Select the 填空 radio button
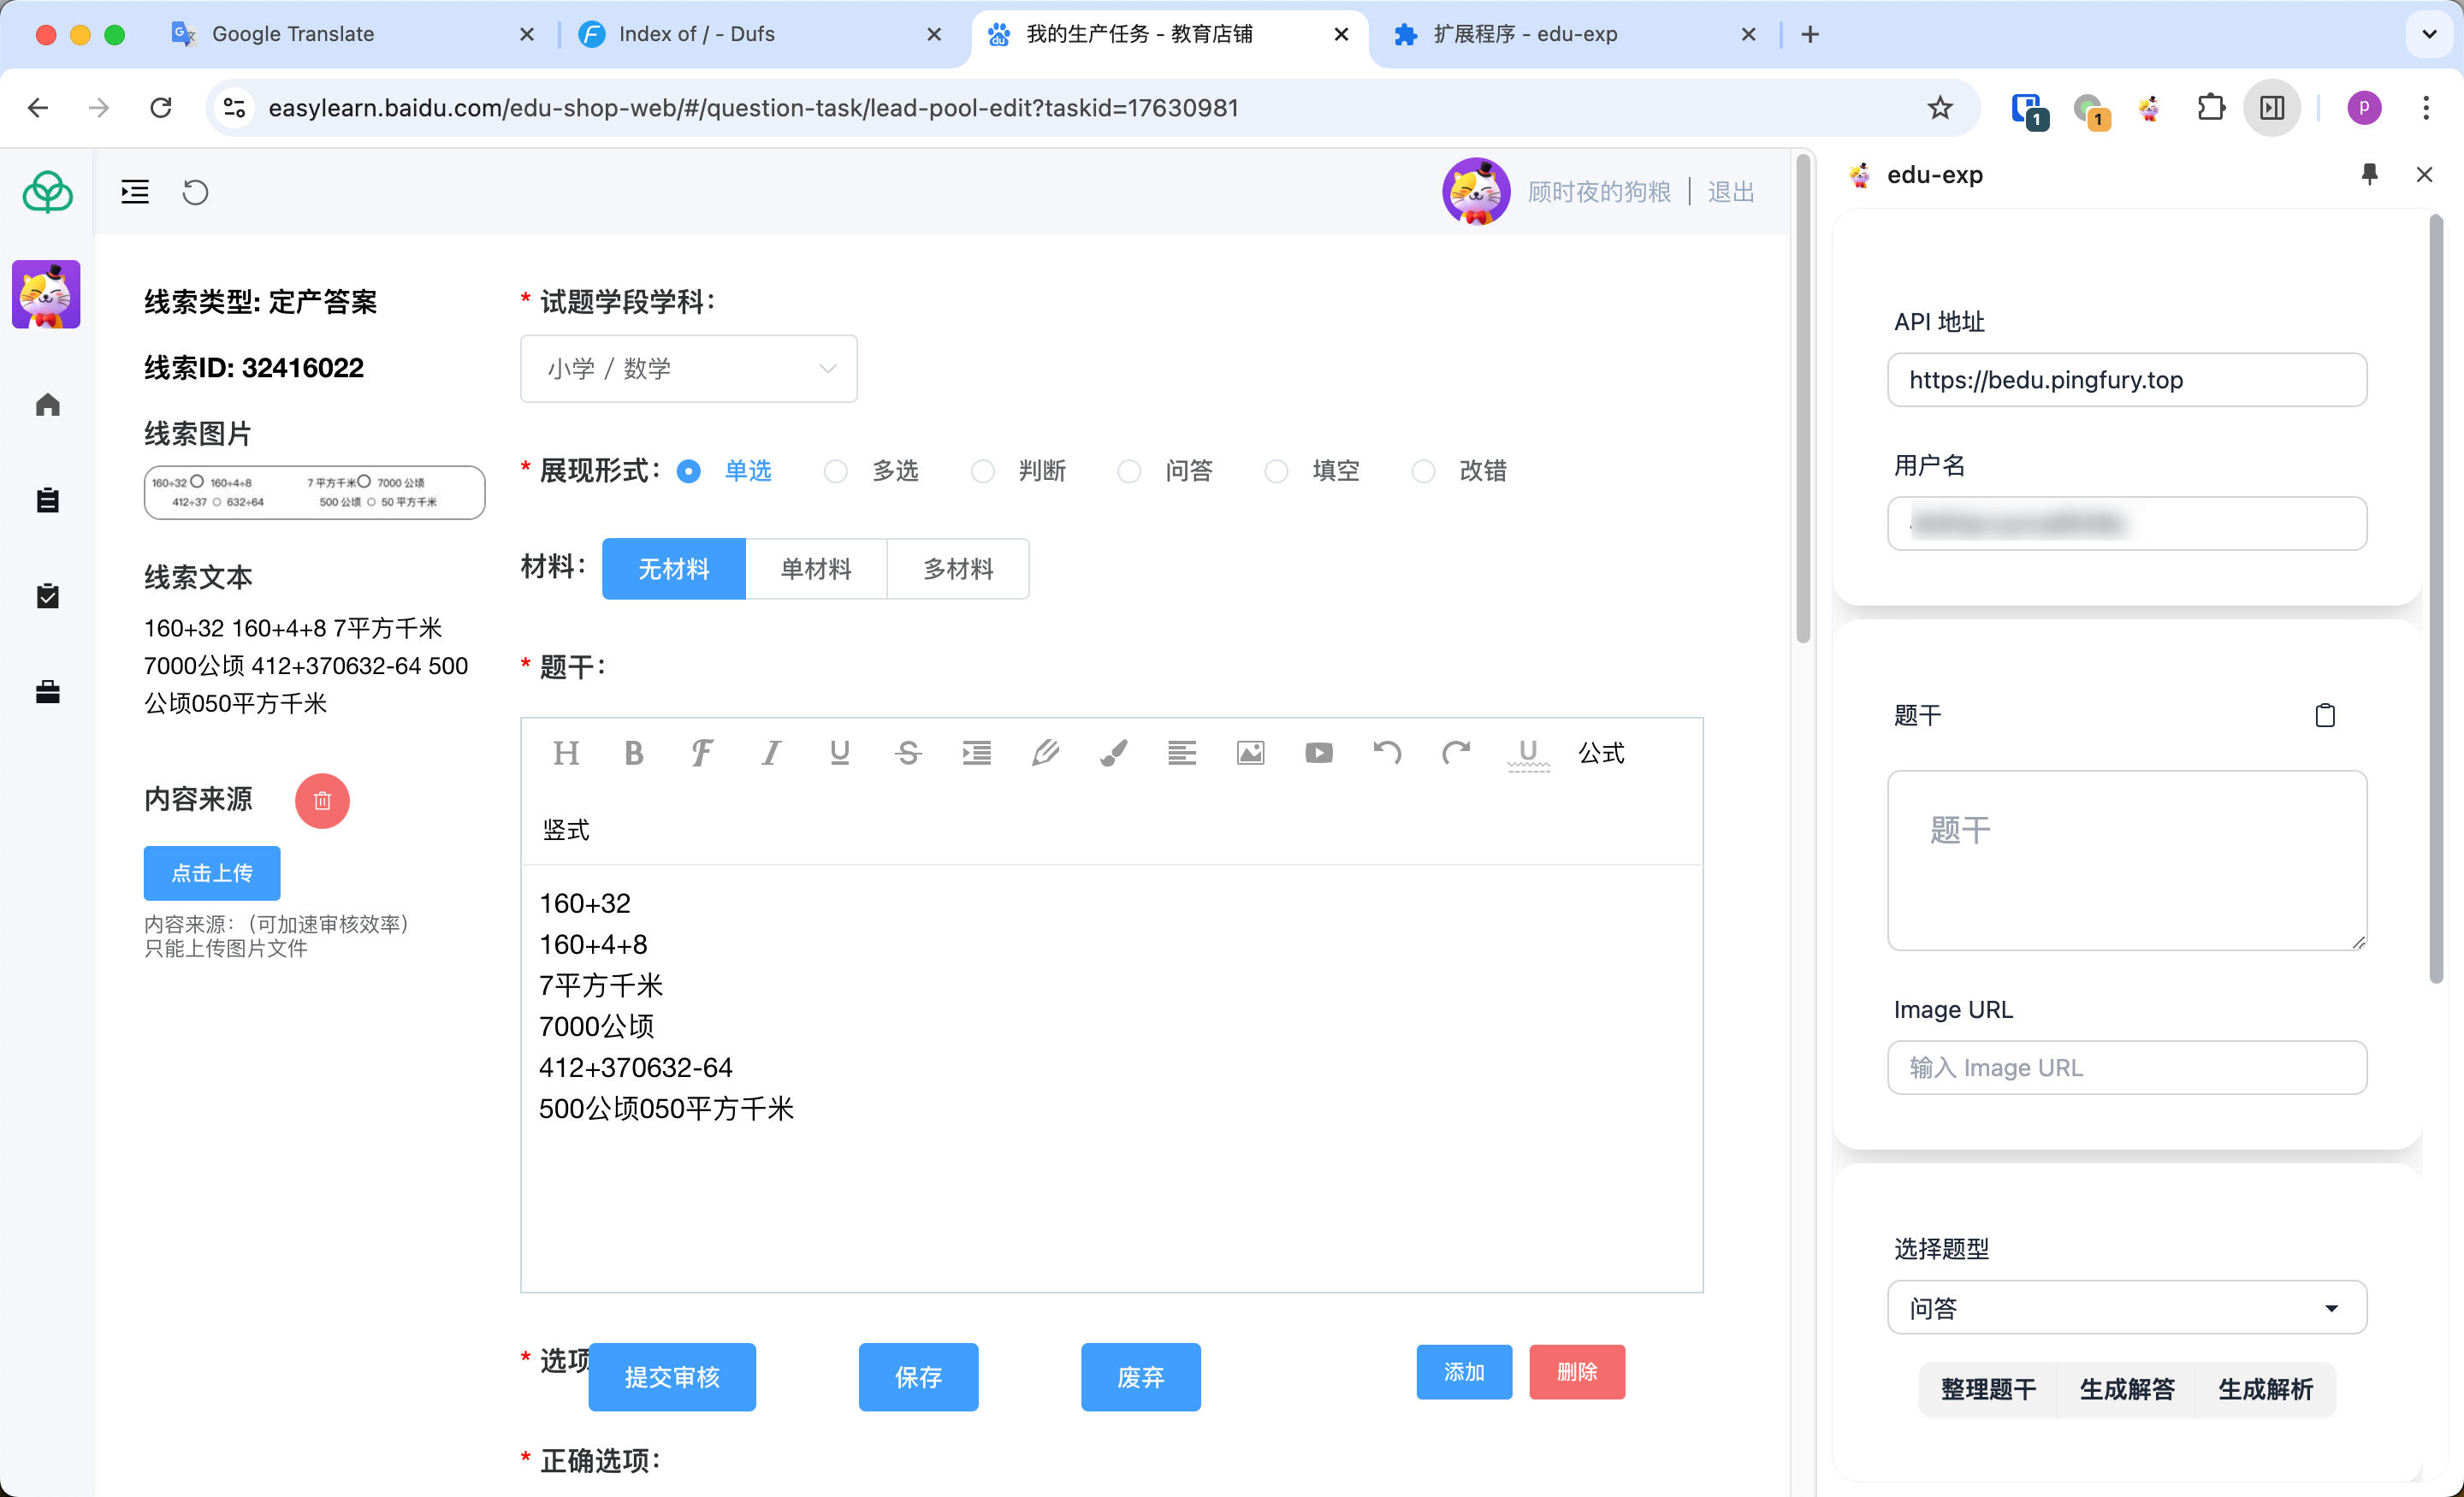The width and height of the screenshot is (2464, 1497). 1276,471
